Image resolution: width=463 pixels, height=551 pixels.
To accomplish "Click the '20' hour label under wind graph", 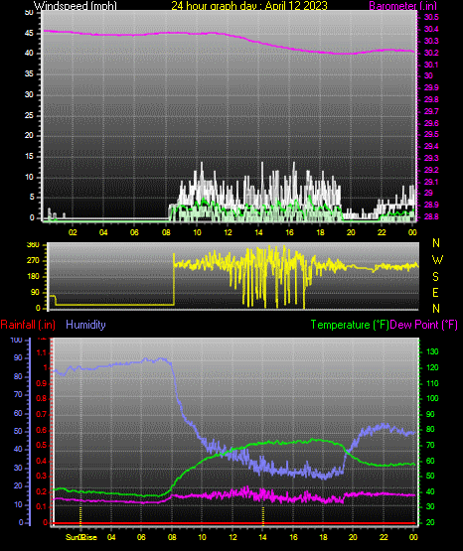I will click(351, 232).
